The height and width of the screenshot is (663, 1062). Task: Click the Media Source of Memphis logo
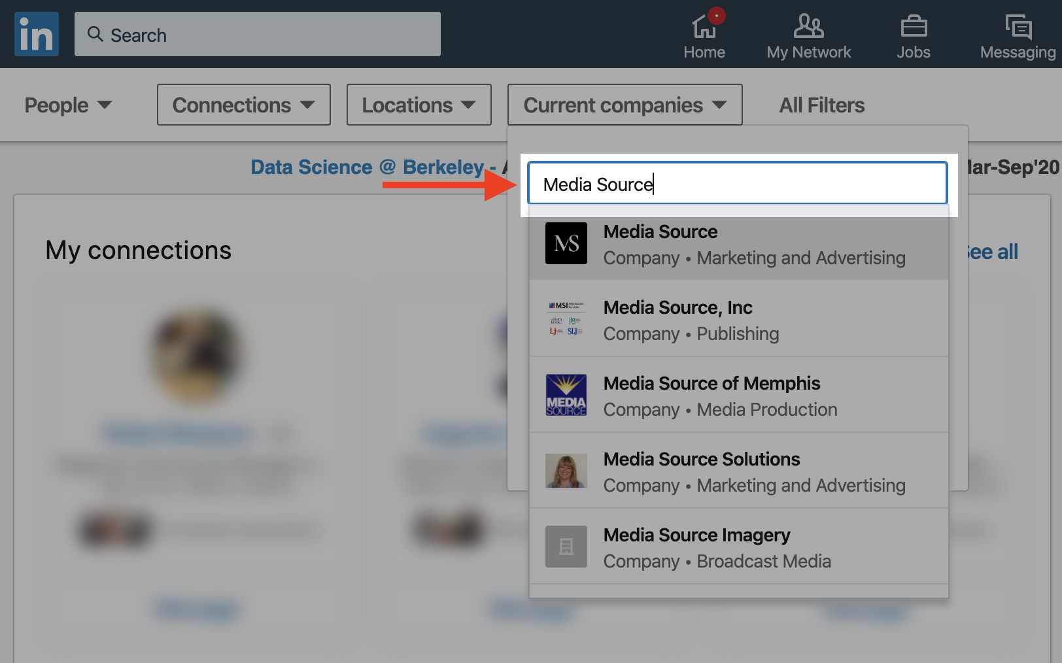pyautogui.click(x=566, y=395)
